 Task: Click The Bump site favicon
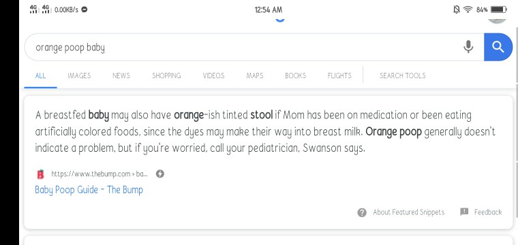click(40, 174)
